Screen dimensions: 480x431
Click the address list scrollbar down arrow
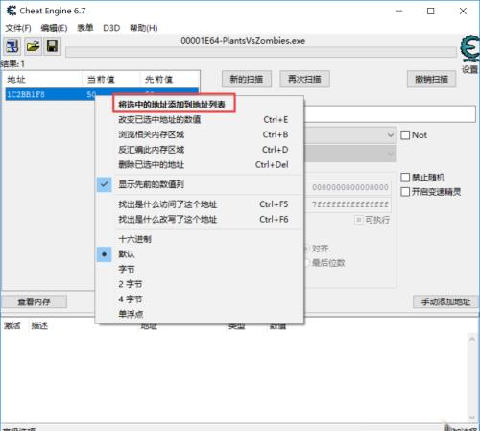(472, 418)
